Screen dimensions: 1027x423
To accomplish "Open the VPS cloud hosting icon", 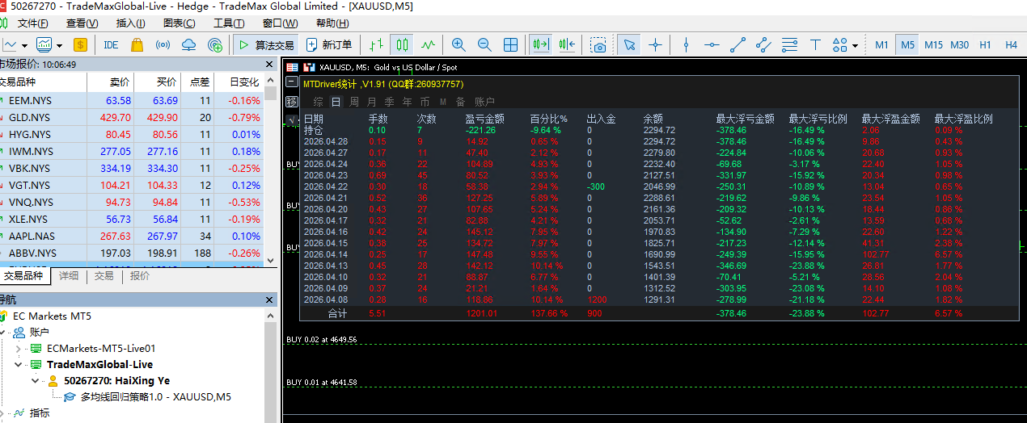I will coord(188,45).
